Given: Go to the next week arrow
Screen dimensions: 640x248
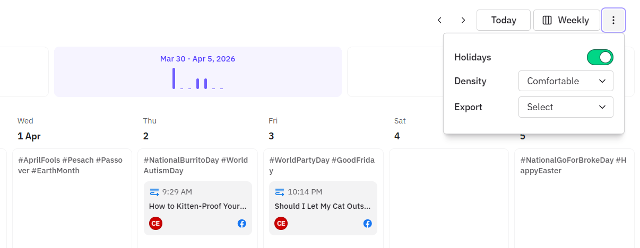Looking at the screenshot, I should coord(463,20).
